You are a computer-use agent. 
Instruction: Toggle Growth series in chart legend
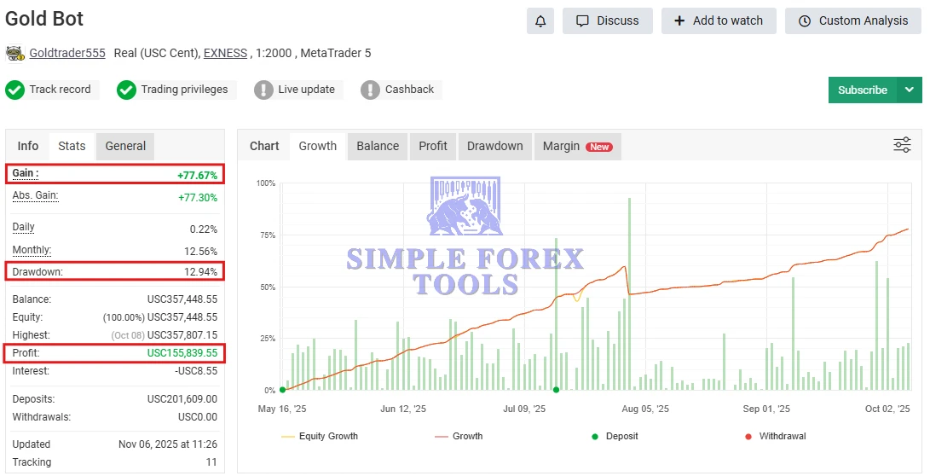(x=459, y=436)
